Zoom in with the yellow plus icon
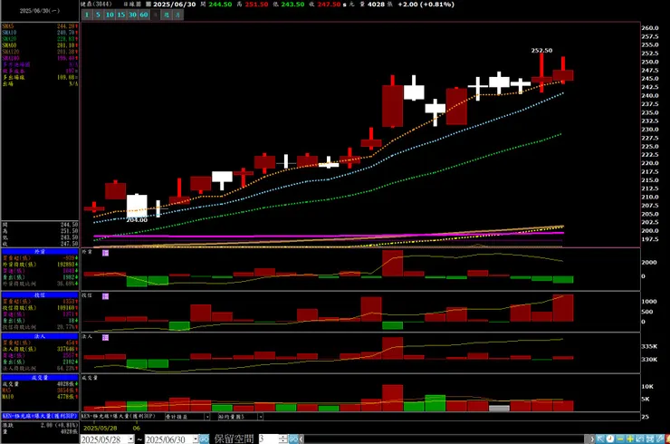670x444 pixels. click(630, 439)
